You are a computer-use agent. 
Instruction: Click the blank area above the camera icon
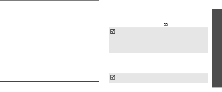158,11
